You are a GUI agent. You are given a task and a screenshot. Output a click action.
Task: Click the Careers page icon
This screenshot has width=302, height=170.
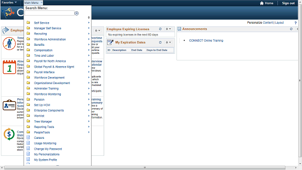click(x=28, y=137)
